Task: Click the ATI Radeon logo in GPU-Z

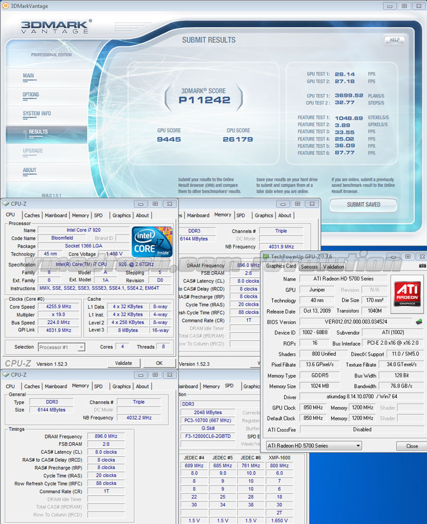Action: [407, 294]
